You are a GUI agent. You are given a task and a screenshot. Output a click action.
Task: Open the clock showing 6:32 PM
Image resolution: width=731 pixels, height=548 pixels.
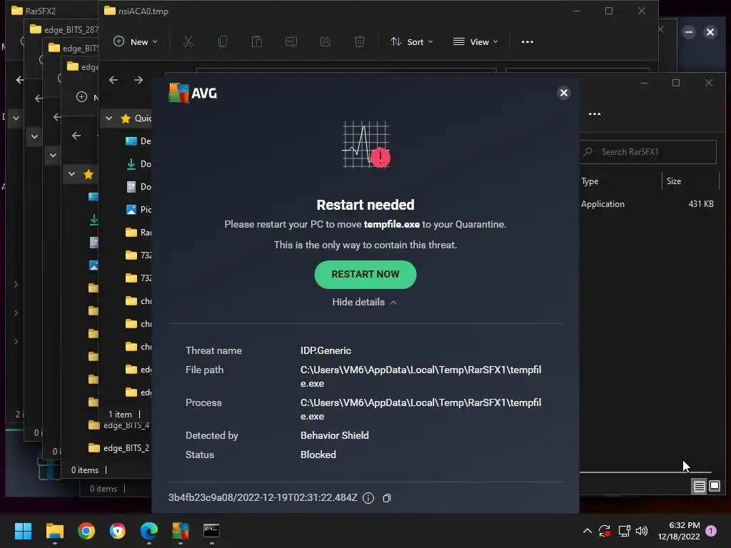679,531
